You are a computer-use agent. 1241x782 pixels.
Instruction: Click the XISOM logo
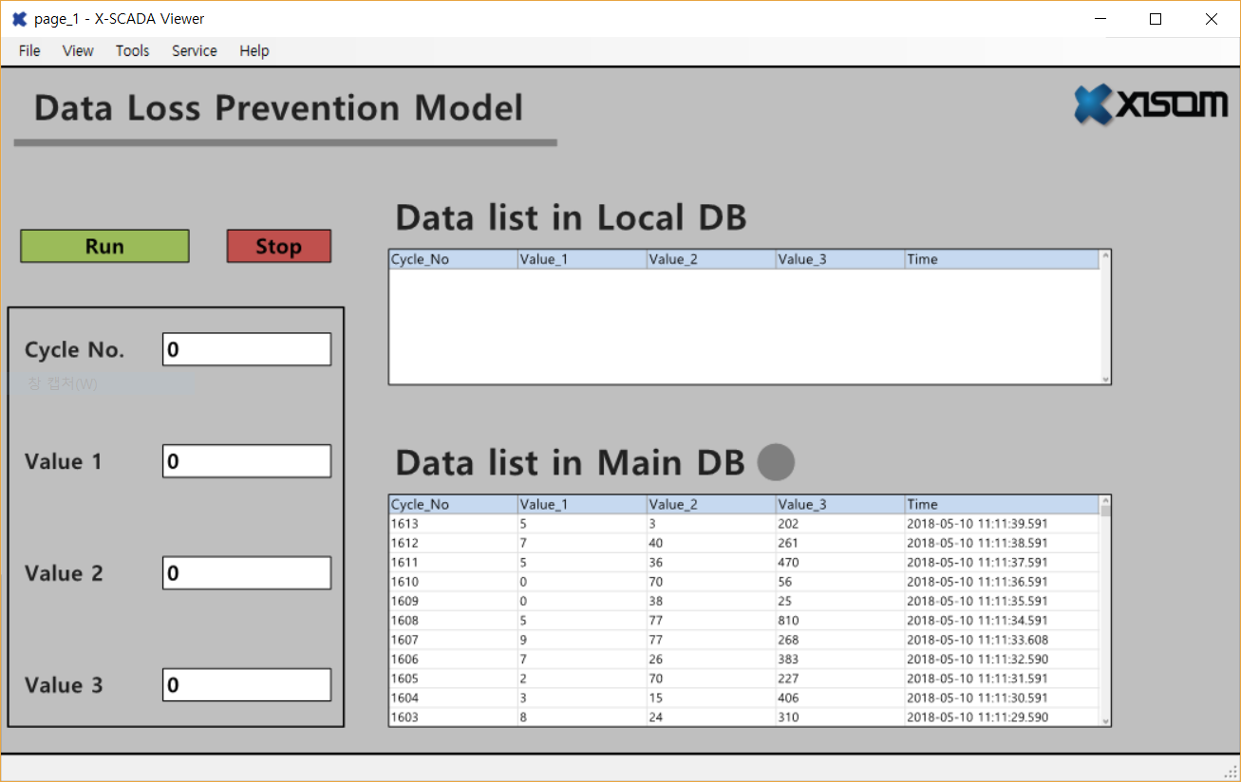[x=1151, y=104]
